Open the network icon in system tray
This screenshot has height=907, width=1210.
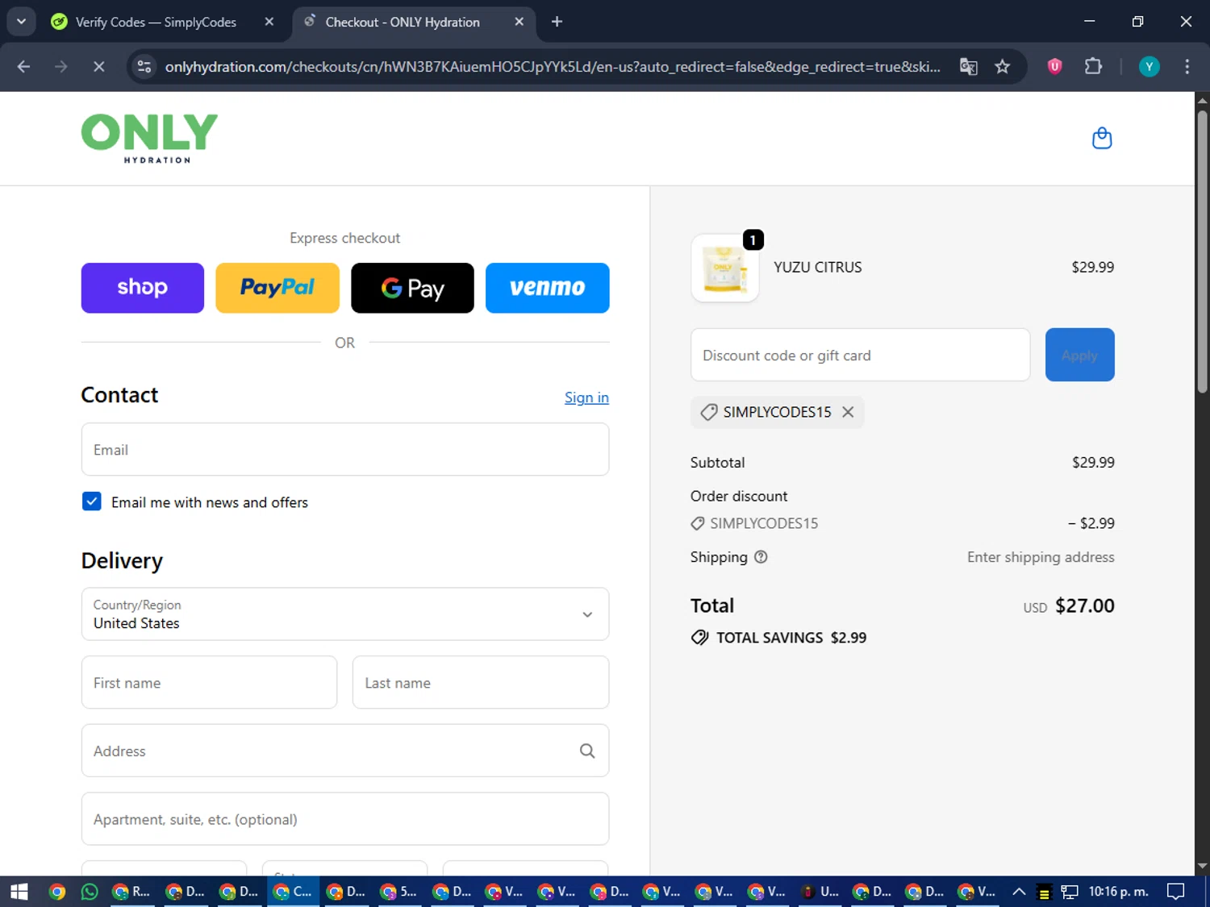pos(1070,892)
